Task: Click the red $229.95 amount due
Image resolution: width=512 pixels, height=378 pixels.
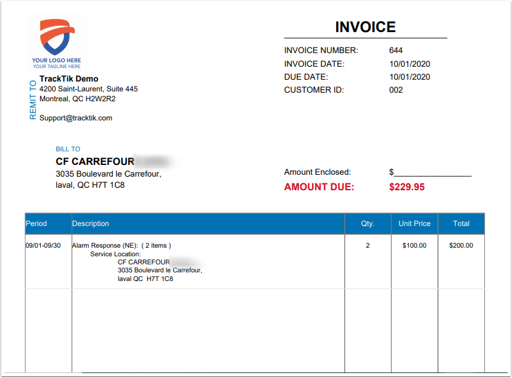Action: [407, 187]
